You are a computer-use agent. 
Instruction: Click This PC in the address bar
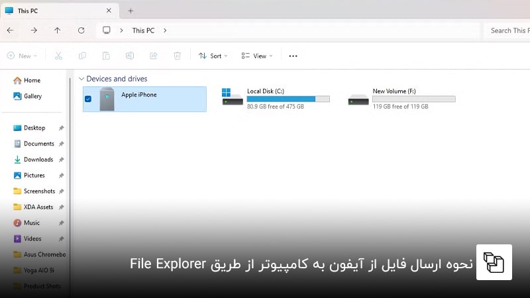[143, 30]
